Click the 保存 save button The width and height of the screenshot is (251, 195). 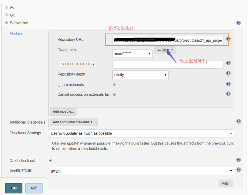14,188
